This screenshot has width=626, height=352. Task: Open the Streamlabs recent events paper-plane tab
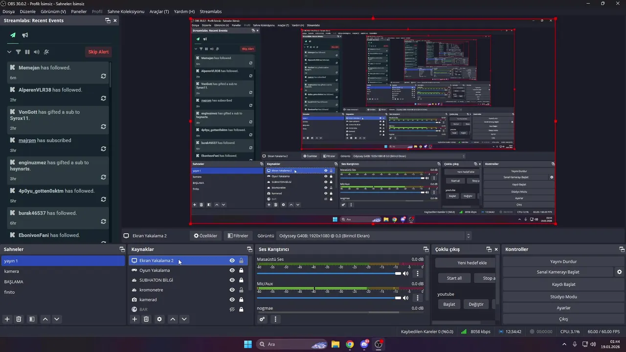13,35
